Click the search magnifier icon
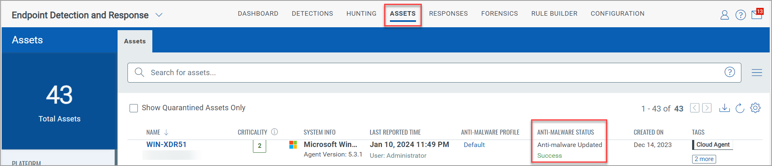This screenshot has height=166, width=772. pos(139,72)
